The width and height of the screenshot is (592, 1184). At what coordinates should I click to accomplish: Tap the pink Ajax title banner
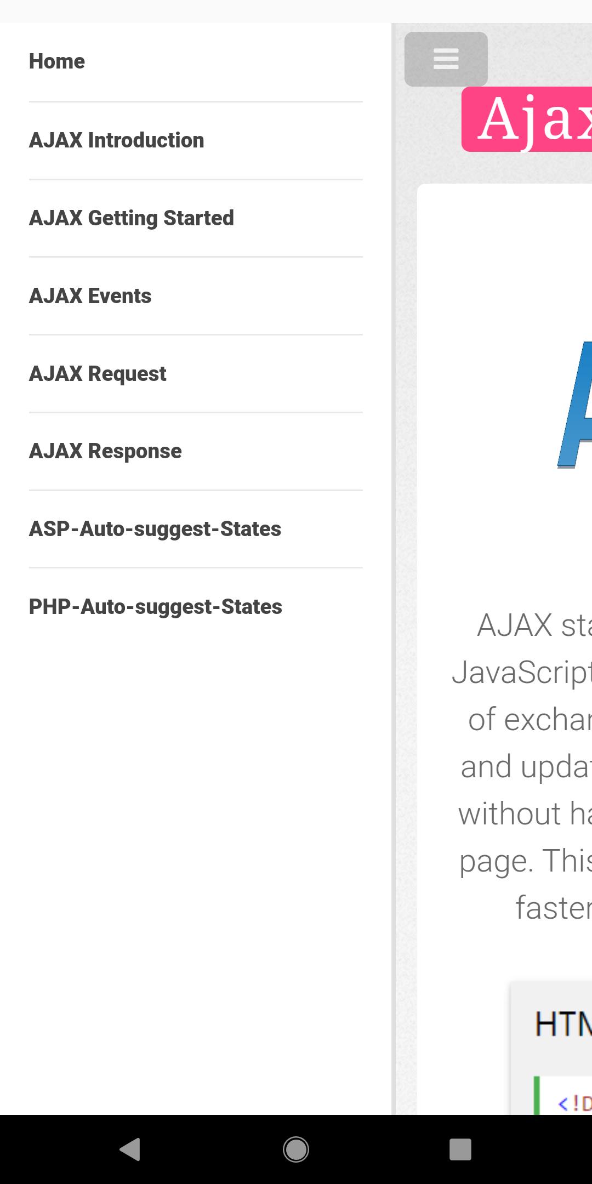coord(527,119)
